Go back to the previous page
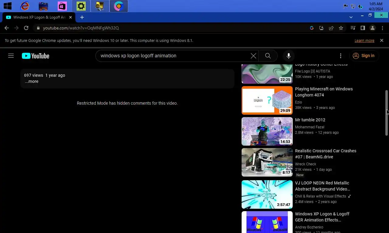The width and height of the screenshot is (389, 233). tap(7, 28)
